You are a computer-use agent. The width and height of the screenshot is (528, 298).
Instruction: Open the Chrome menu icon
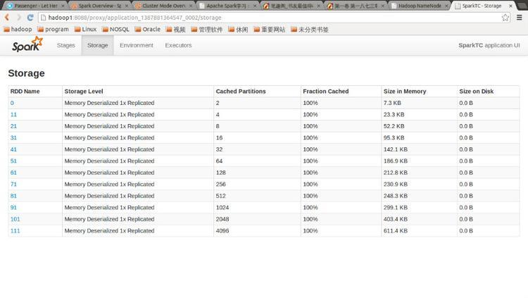[x=520, y=18]
